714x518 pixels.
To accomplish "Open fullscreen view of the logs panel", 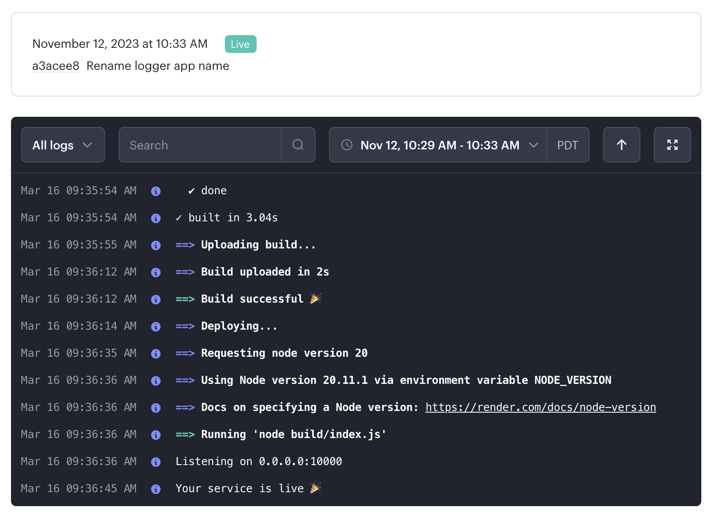I will tap(672, 145).
